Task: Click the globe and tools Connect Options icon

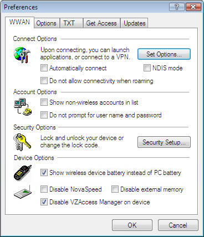Action: [x=22, y=55]
